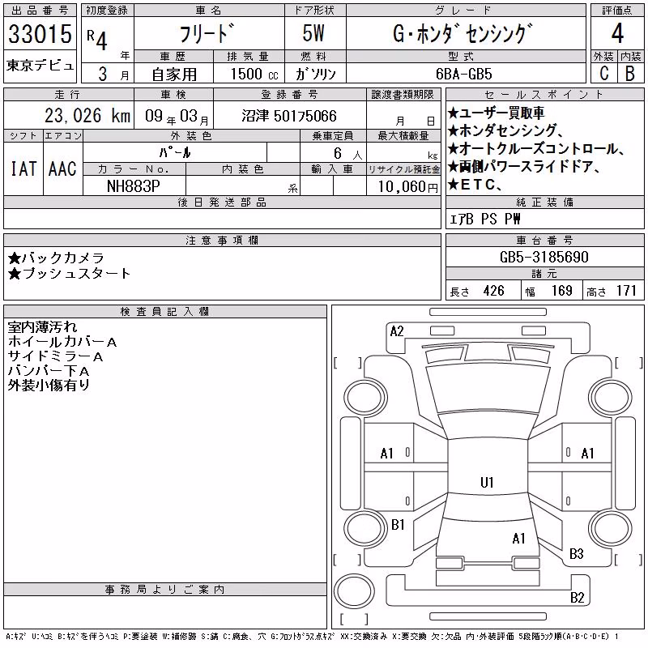Select the model code 6BA-GB5

tap(464, 74)
